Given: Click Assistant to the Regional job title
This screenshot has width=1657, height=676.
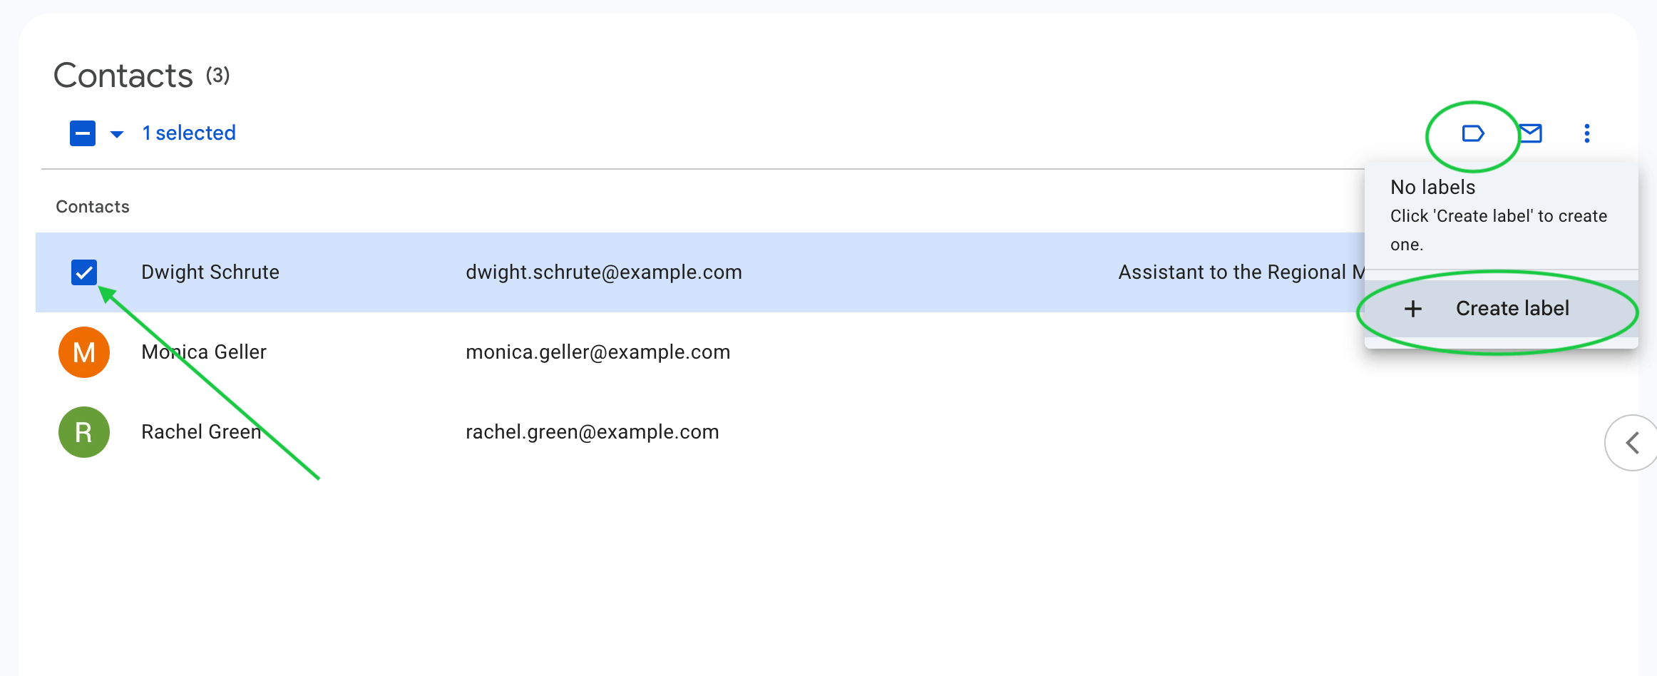Looking at the screenshot, I should point(1241,272).
